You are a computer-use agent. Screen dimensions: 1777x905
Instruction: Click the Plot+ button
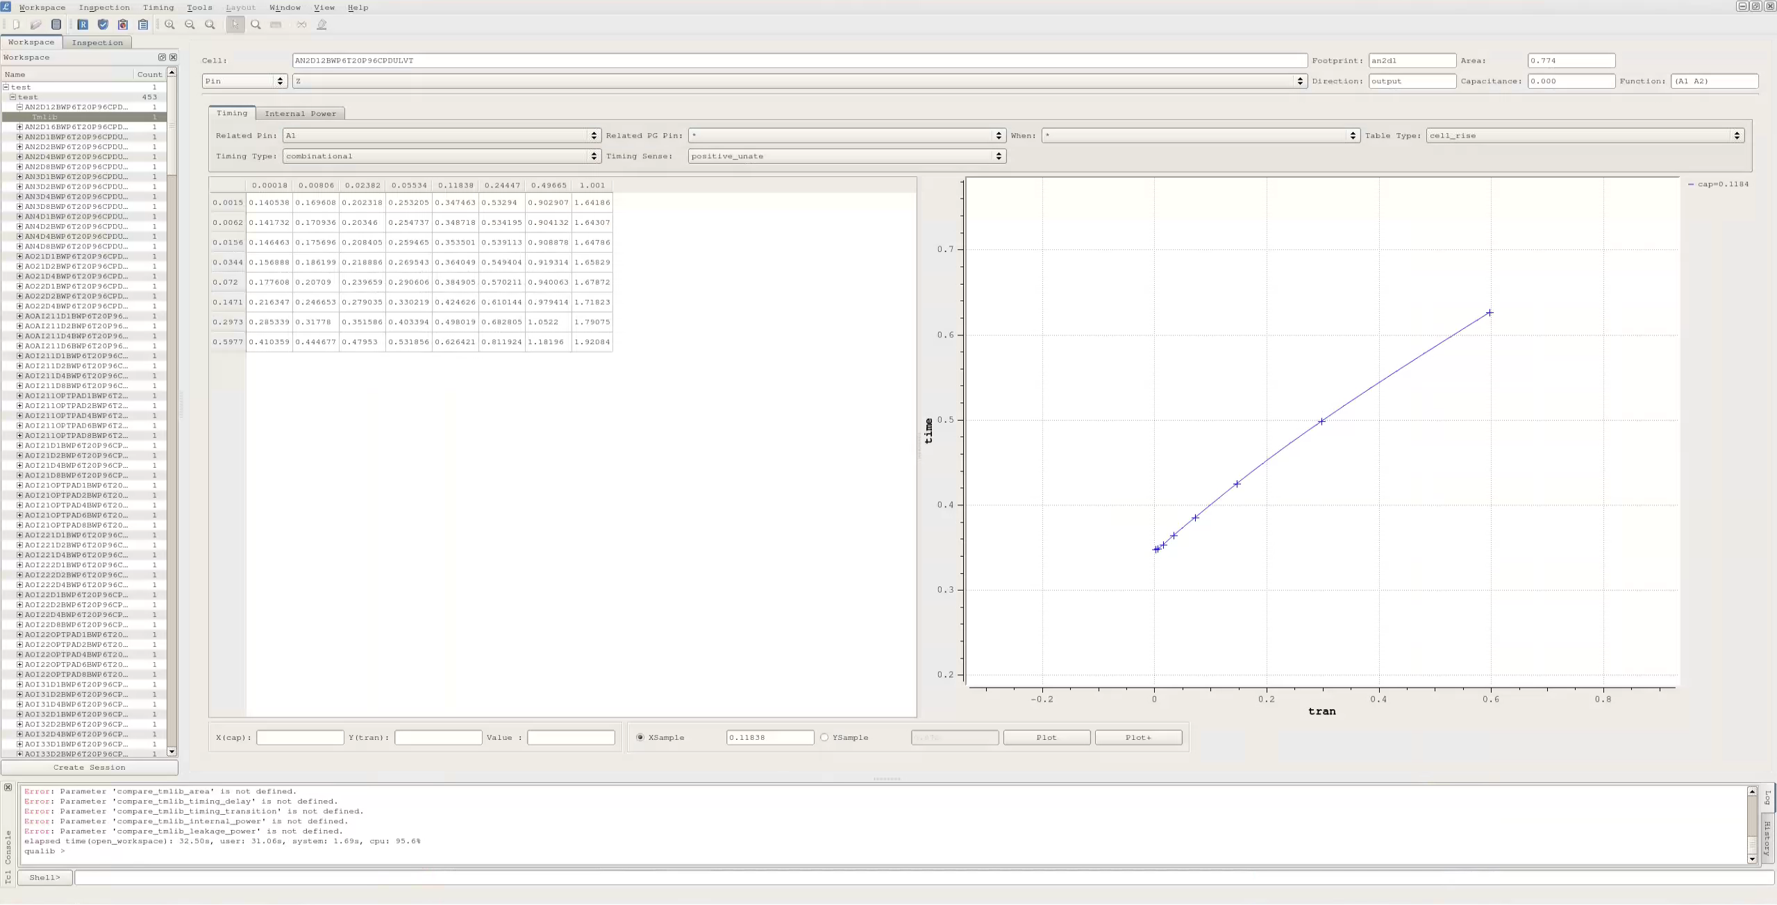coord(1138,737)
